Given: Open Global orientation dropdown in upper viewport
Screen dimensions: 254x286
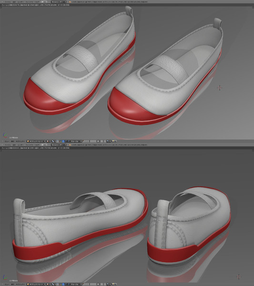Looking at the screenshot, I should [x=76, y=141].
